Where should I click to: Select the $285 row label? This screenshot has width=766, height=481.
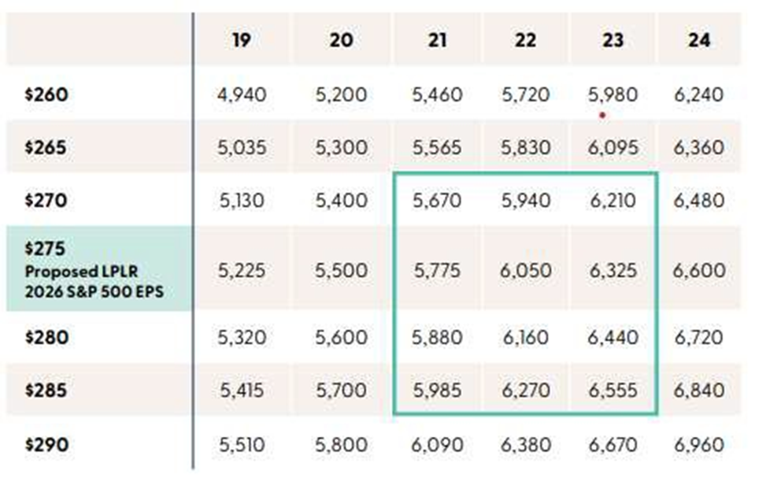click(x=46, y=390)
